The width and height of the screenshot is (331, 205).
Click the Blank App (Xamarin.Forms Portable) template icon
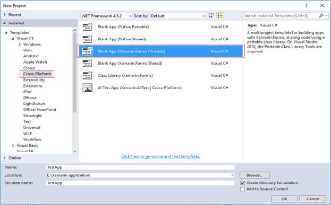click(87, 51)
